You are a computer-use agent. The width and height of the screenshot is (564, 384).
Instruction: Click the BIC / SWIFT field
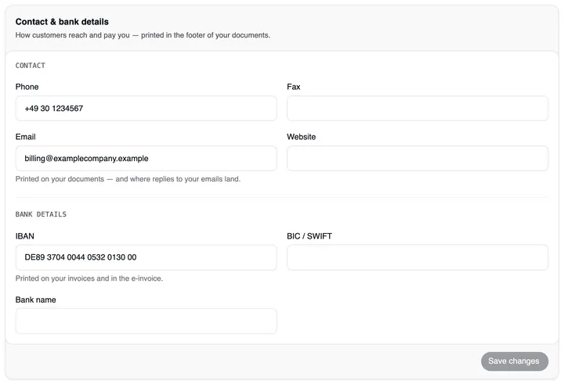[418, 257]
